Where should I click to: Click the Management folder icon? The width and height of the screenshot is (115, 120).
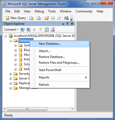15,88
